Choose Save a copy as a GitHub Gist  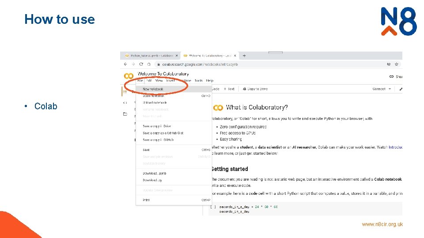pyautogui.click(x=174, y=133)
